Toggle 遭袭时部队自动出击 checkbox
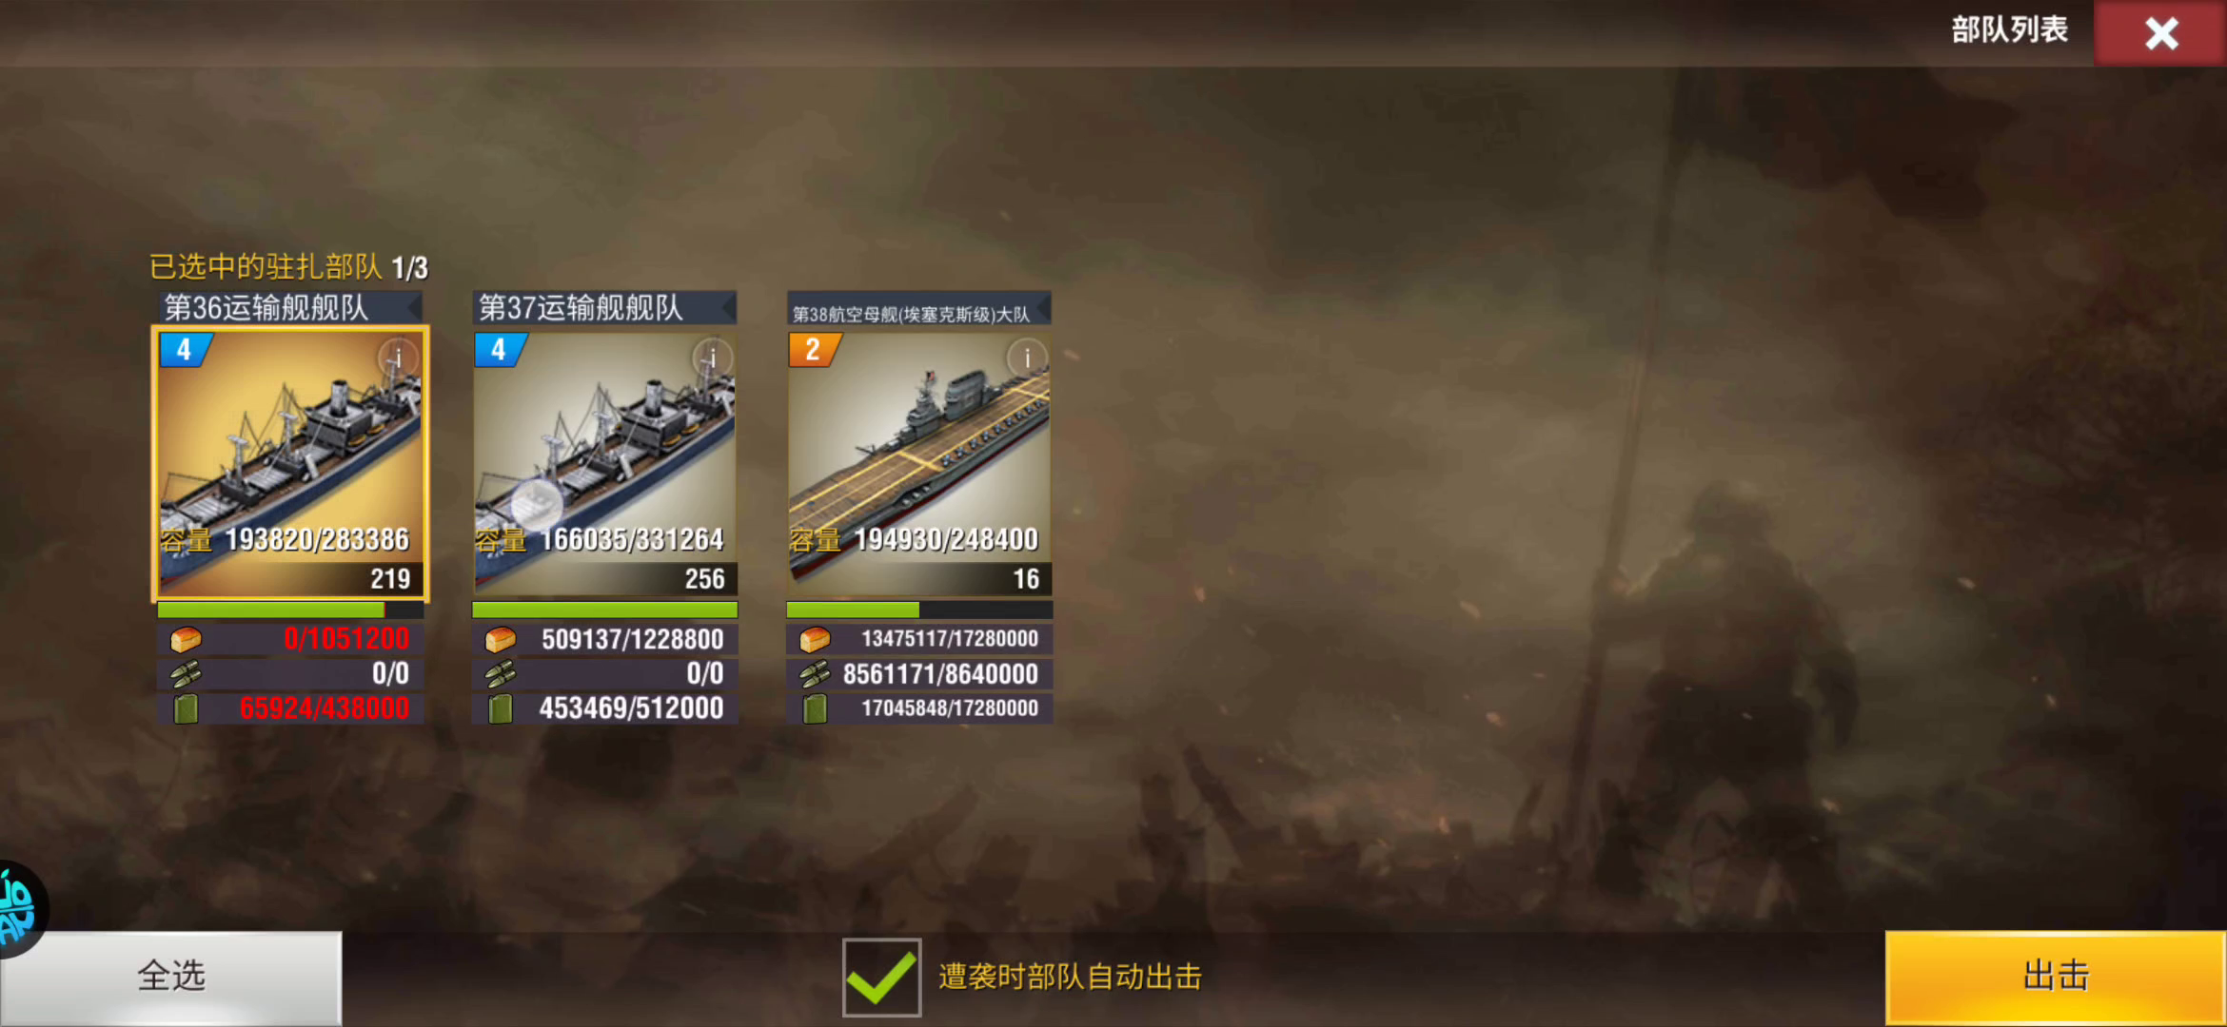The height and width of the screenshot is (1027, 2227). [881, 978]
